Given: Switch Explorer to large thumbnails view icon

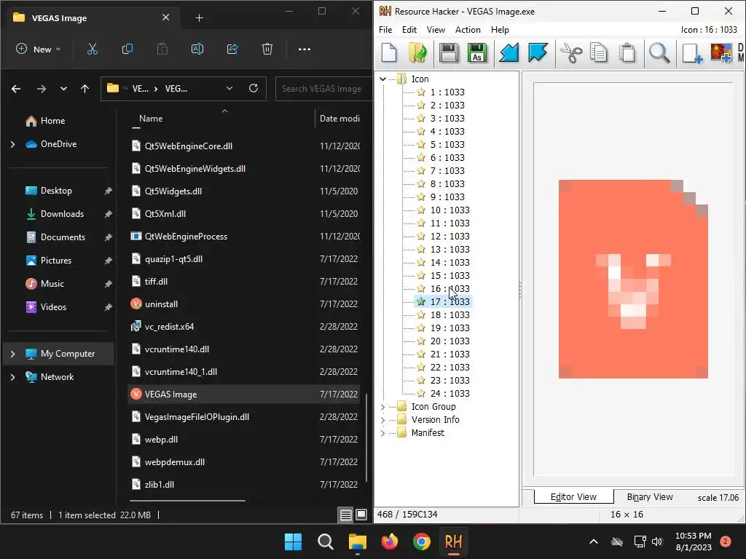Looking at the screenshot, I should point(361,515).
